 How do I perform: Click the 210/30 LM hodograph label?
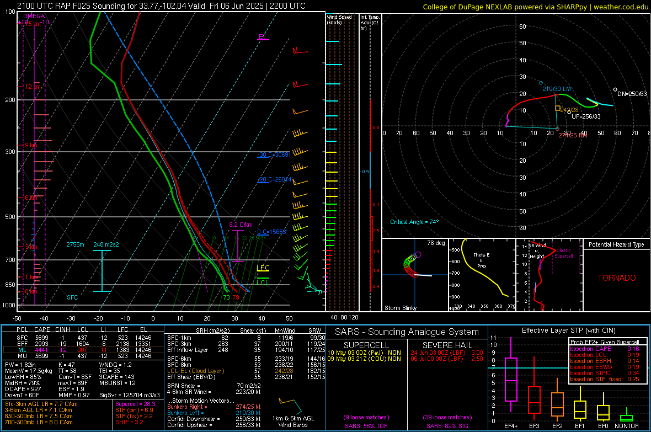click(557, 89)
